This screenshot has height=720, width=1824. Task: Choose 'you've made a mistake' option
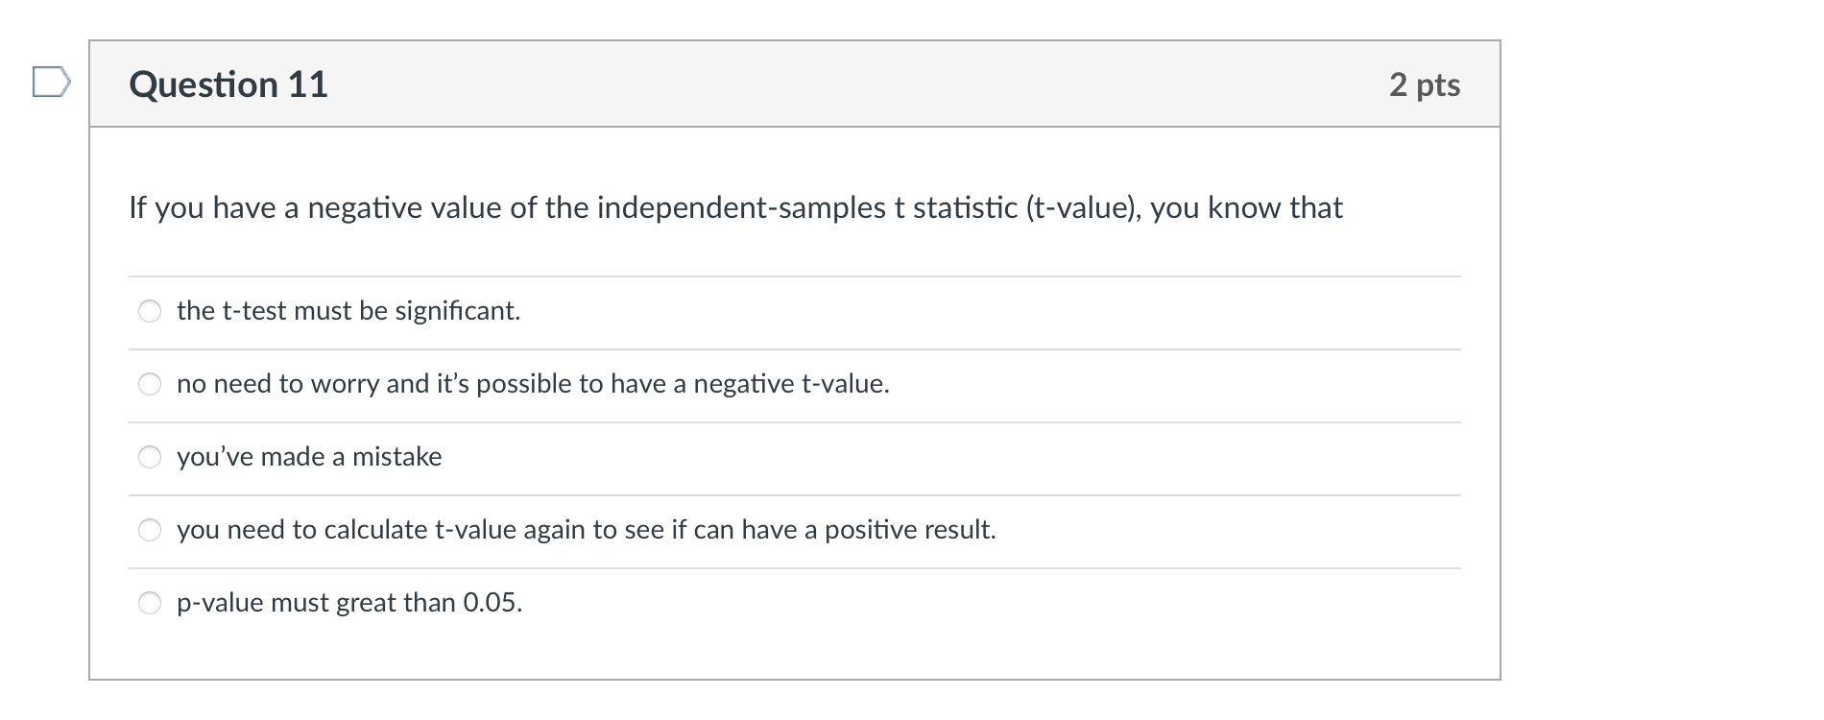coord(150,457)
